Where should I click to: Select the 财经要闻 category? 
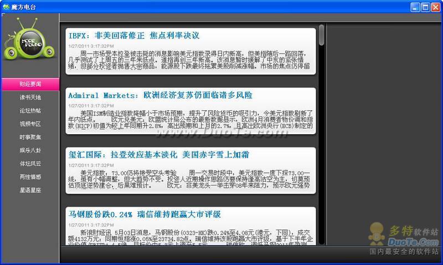[x=30, y=84]
